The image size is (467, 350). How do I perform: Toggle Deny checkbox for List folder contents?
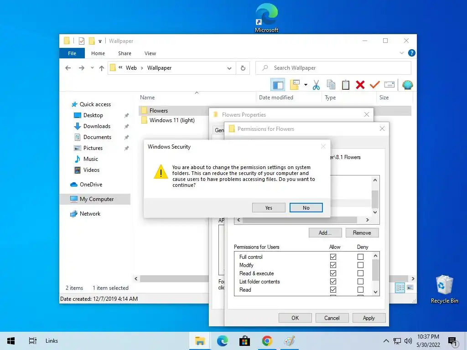coord(360,281)
